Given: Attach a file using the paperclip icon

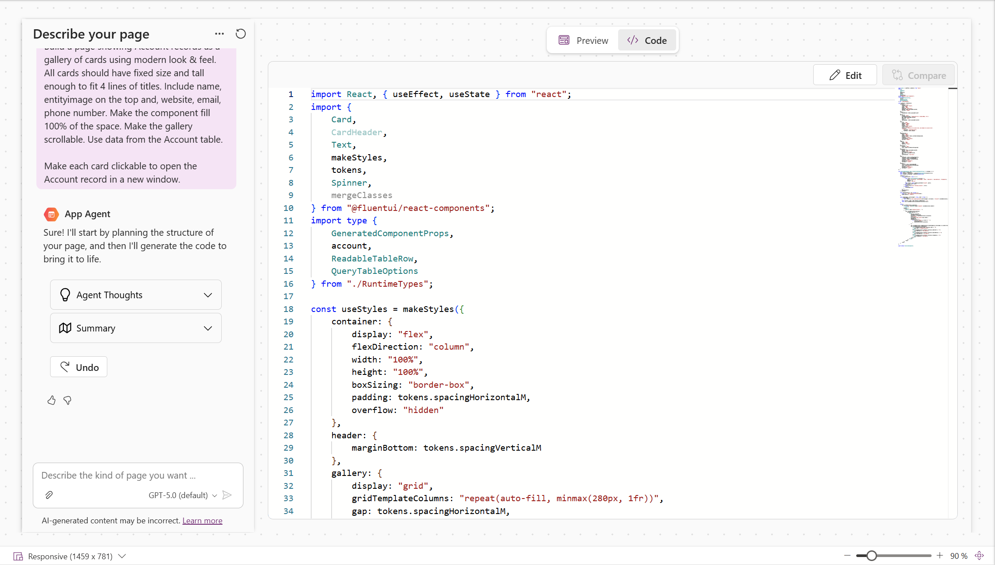Looking at the screenshot, I should pyautogui.click(x=49, y=495).
